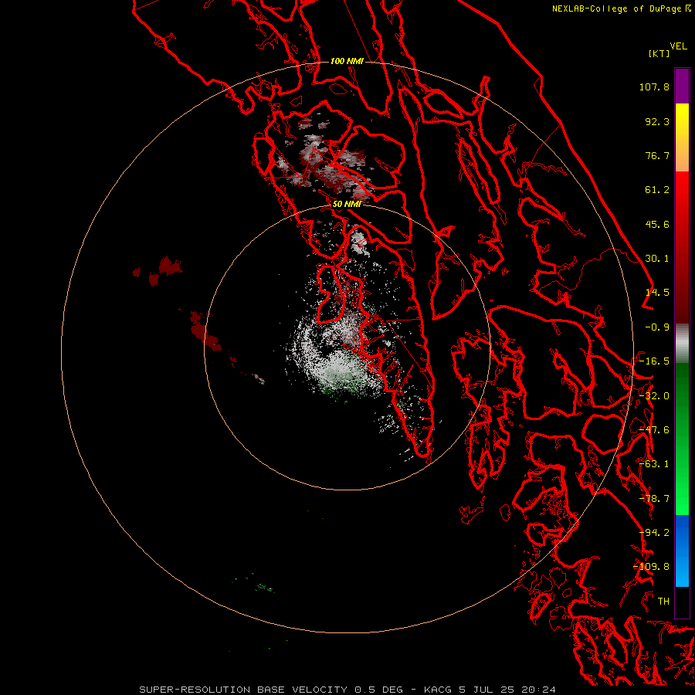
Task: Click the [KT] units label
Action: (659, 53)
